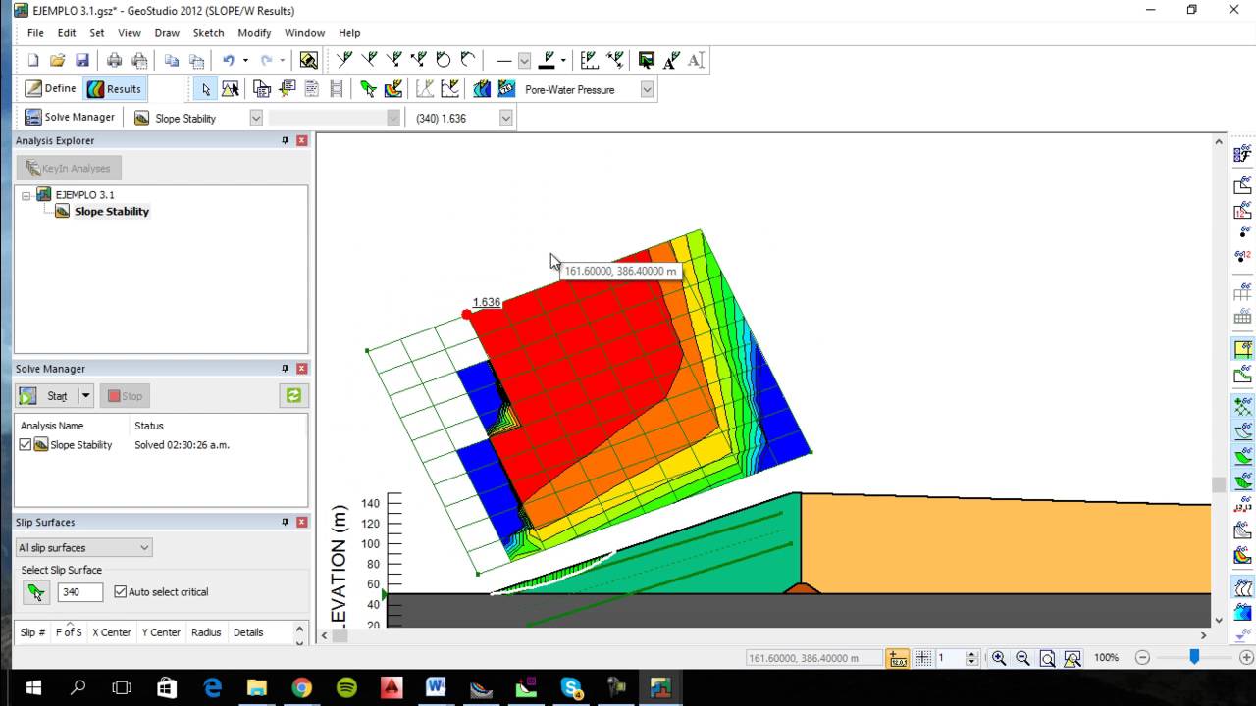
Task: Click the Draw Slip Surfaces green arrow icon
Action: click(x=368, y=89)
